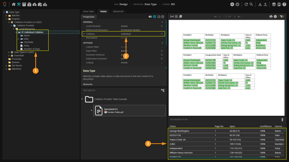Print the document with printer icon

pos(271,17)
